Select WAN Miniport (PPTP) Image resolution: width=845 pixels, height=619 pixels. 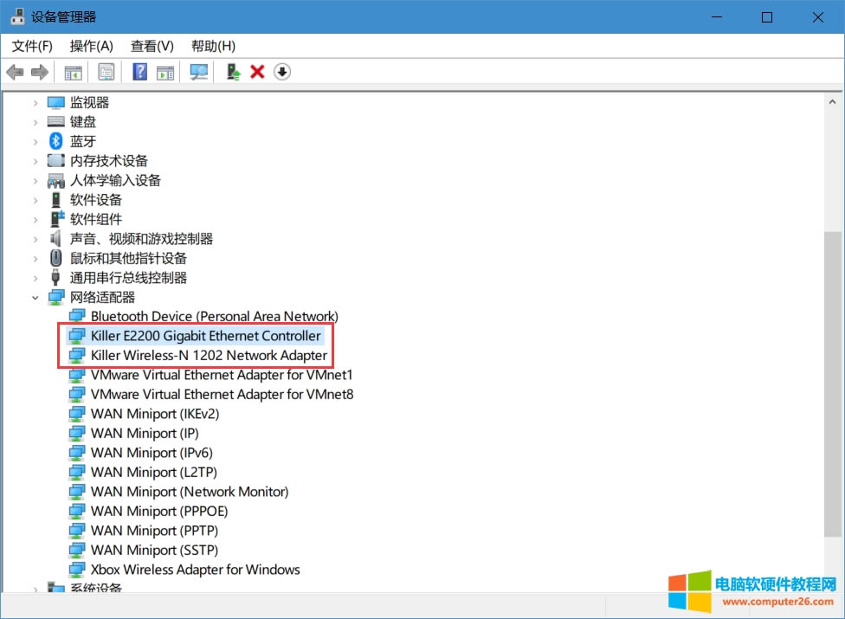(155, 531)
